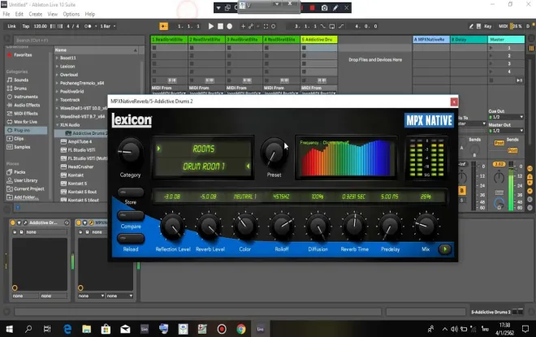Stop playback in the transport bar

pos(220,26)
